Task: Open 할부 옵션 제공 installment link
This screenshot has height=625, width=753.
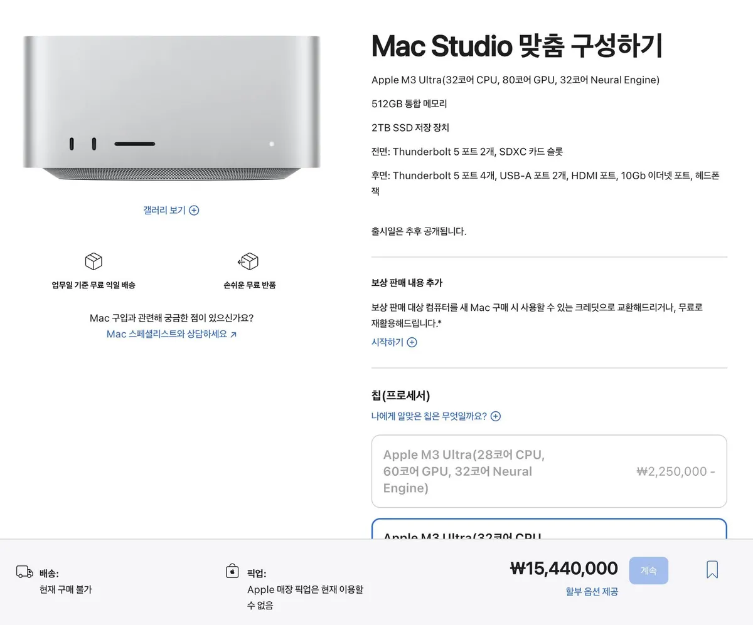Action: 592,591
